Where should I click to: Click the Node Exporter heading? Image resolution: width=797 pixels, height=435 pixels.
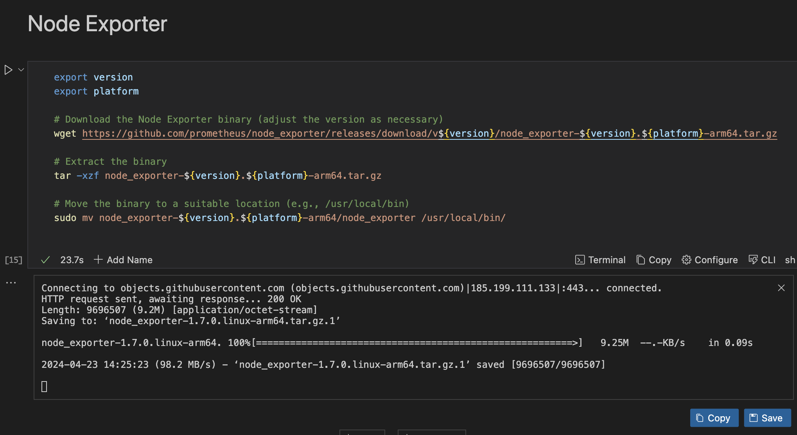97,24
